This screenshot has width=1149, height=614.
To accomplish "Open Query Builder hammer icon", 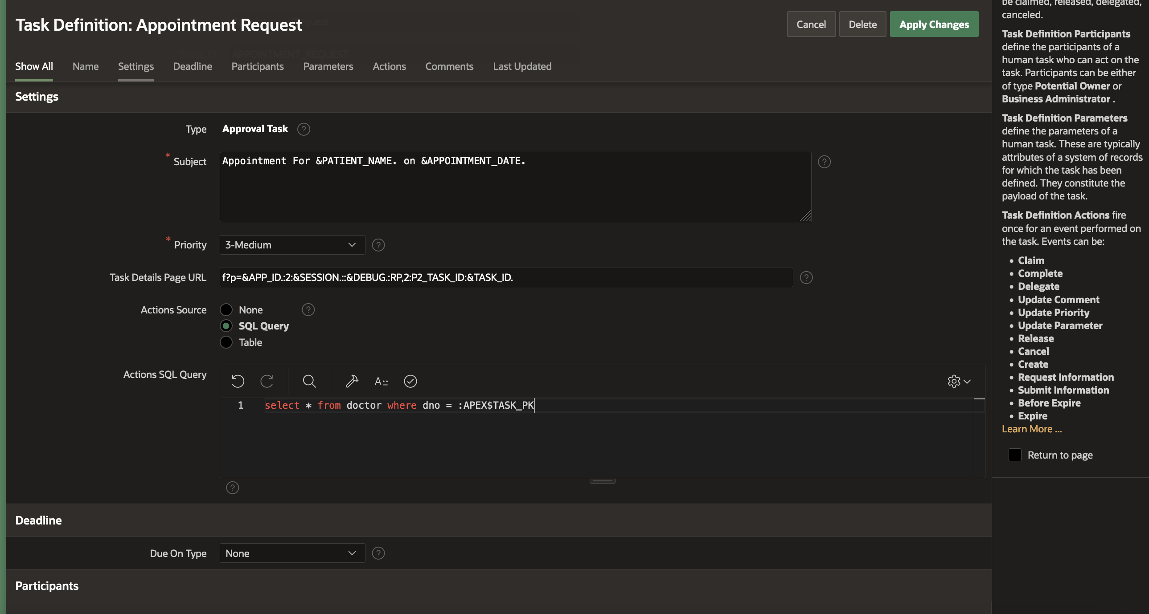I will coord(352,381).
